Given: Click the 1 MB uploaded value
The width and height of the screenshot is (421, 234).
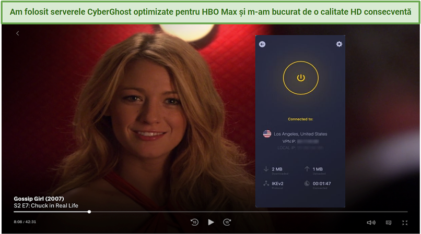Looking at the screenshot, I should point(318,169).
